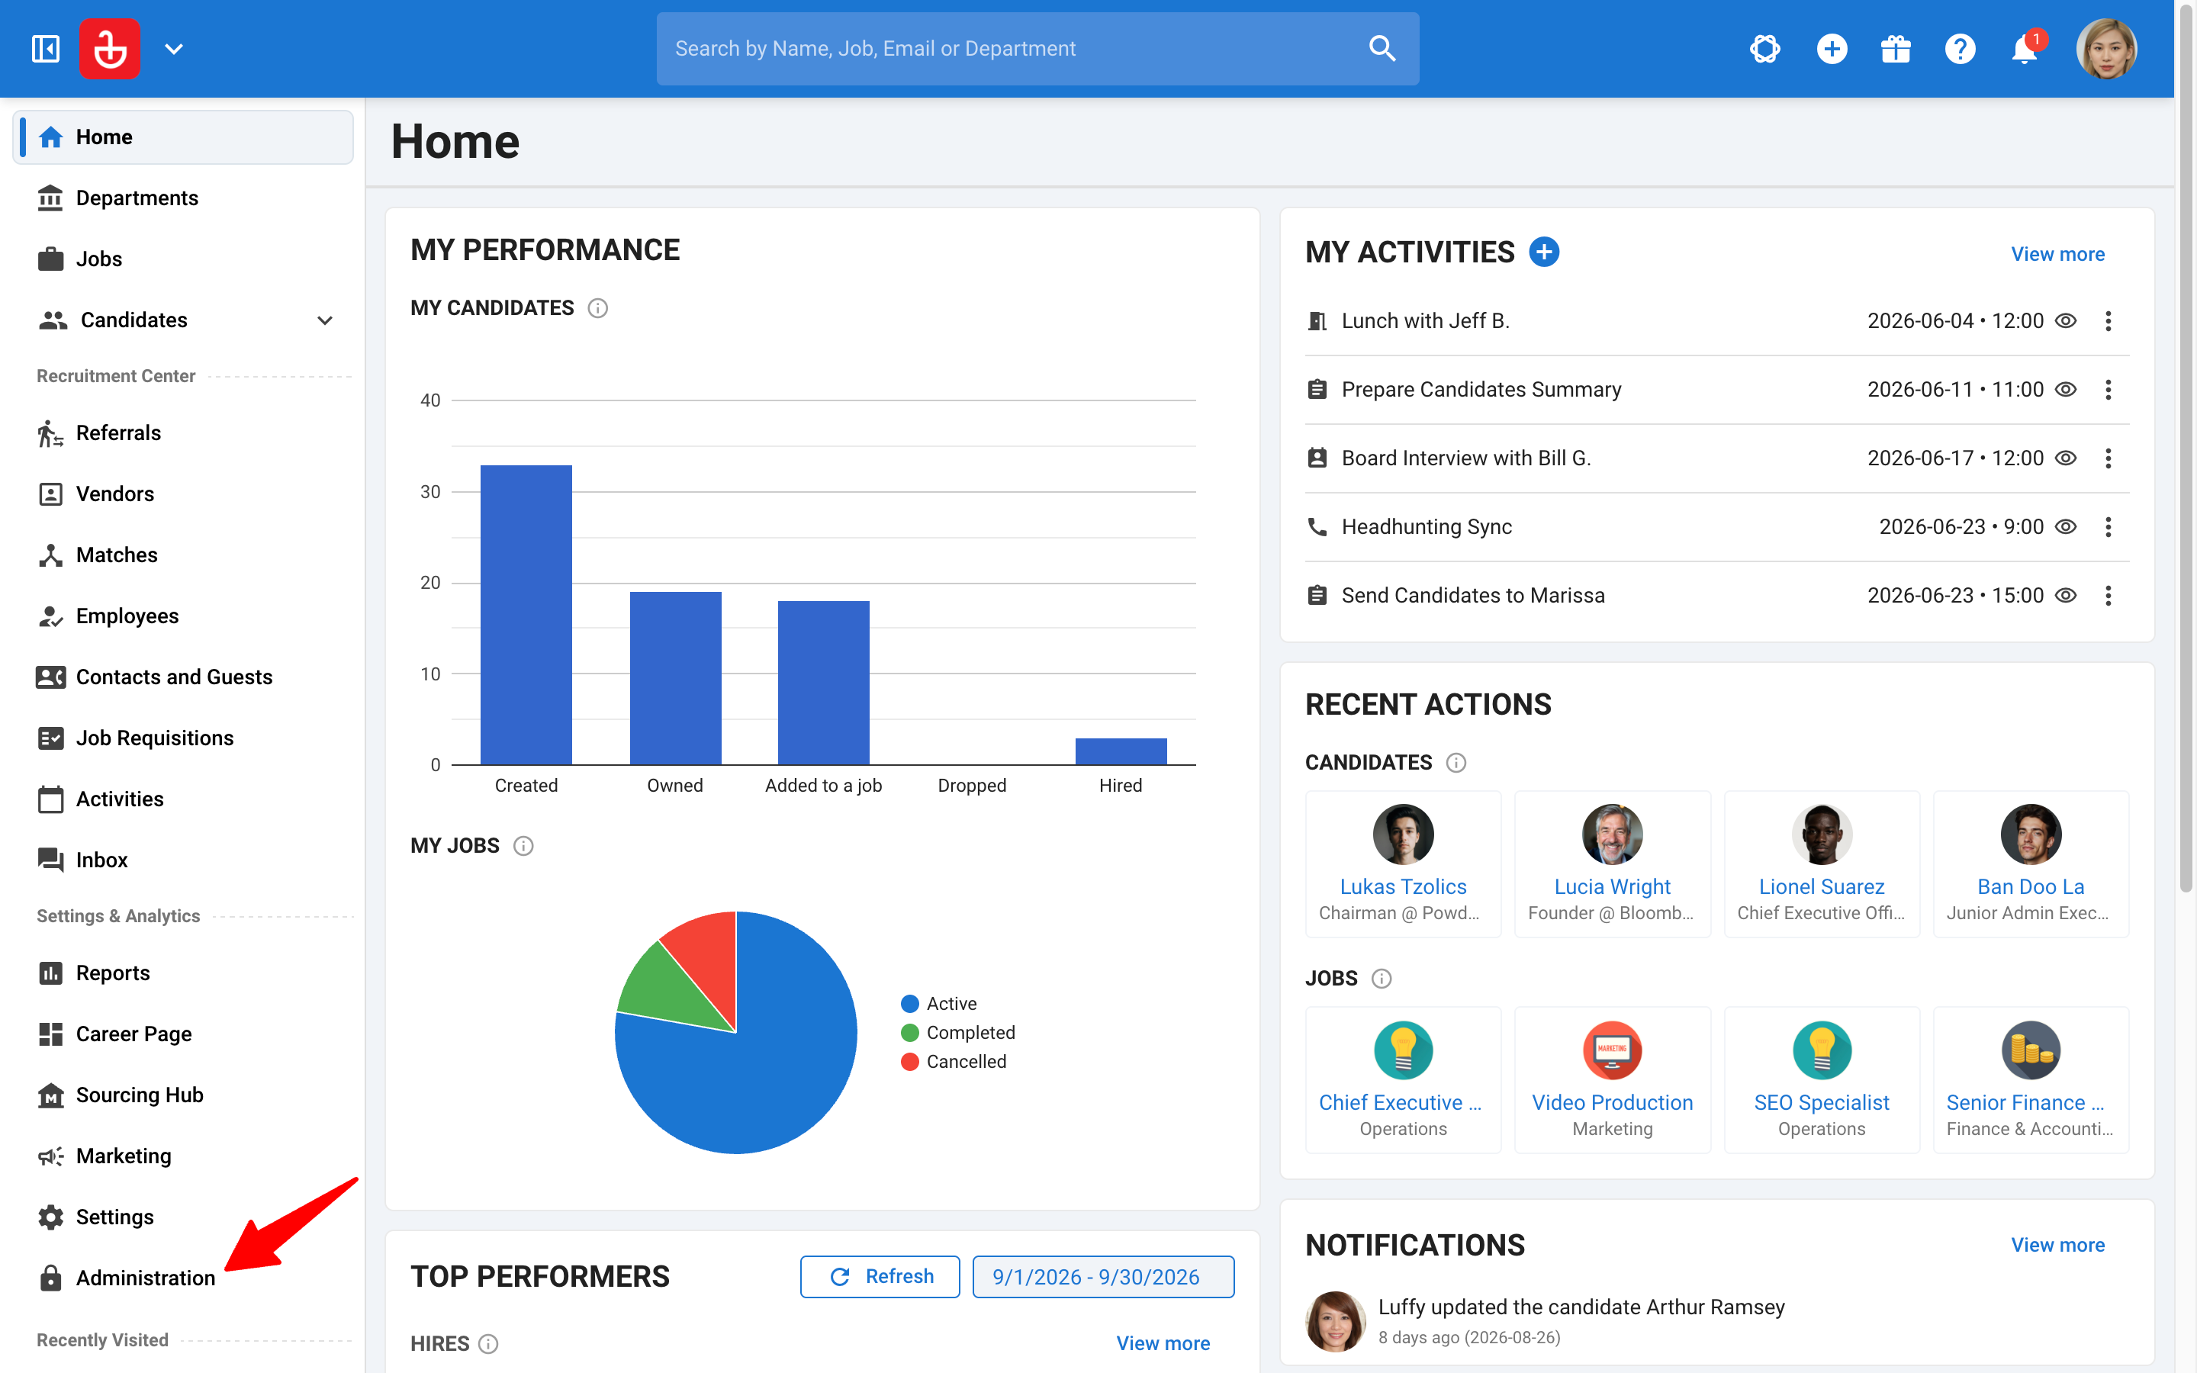Toggle visibility of Send Candidates to Marissa
The width and height of the screenshot is (2197, 1373).
click(x=2065, y=595)
